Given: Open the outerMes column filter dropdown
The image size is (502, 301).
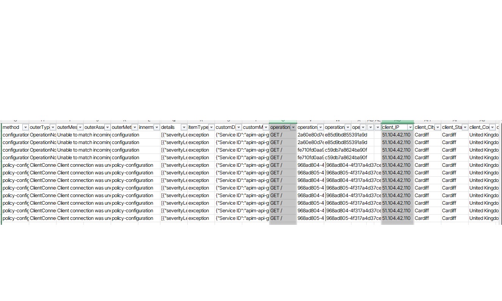Looking at the screenshot, I should tap(80, 127).
